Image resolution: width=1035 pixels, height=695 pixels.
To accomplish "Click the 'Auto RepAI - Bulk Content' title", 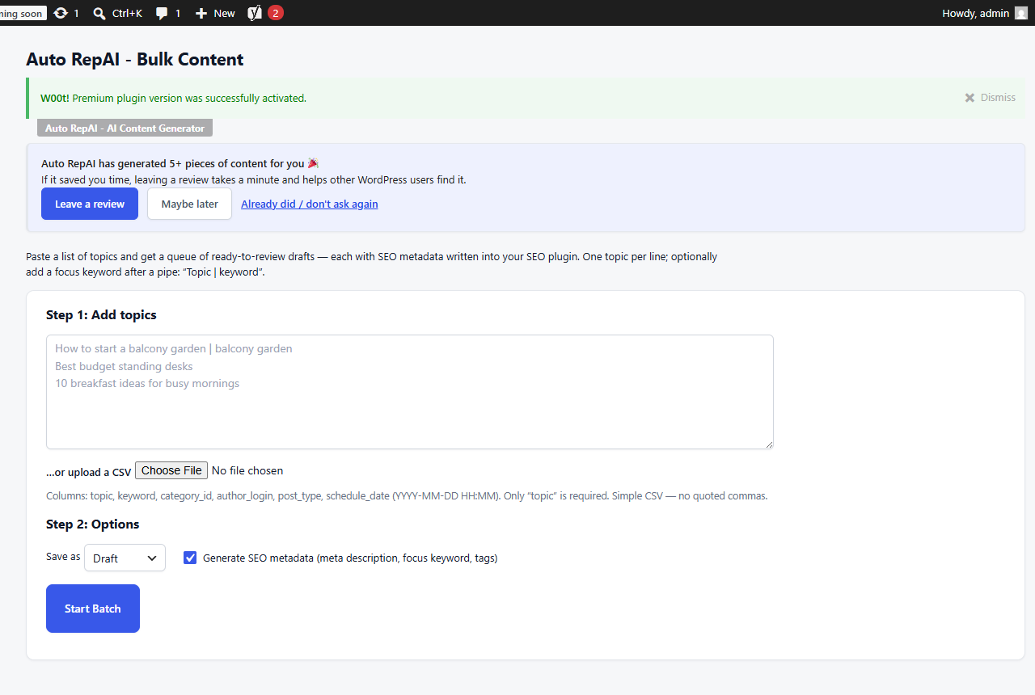I will tap(134, 59).
